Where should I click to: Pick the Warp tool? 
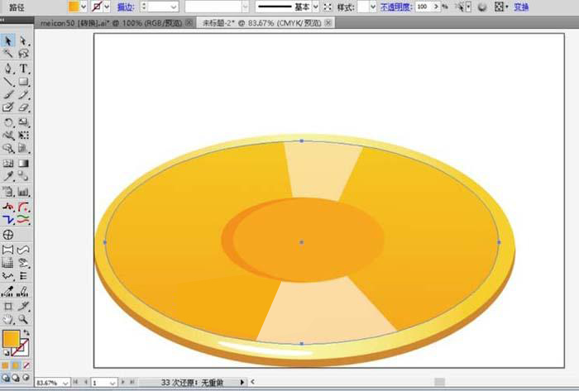[8, 136]
